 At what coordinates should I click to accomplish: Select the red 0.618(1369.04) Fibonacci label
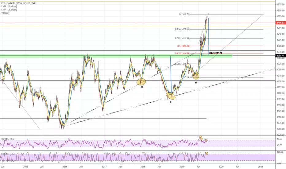pos(182,53)
